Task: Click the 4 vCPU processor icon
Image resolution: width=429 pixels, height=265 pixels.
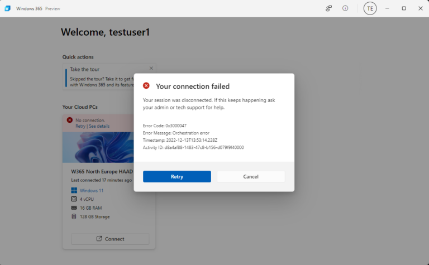Action: (74, 199)
